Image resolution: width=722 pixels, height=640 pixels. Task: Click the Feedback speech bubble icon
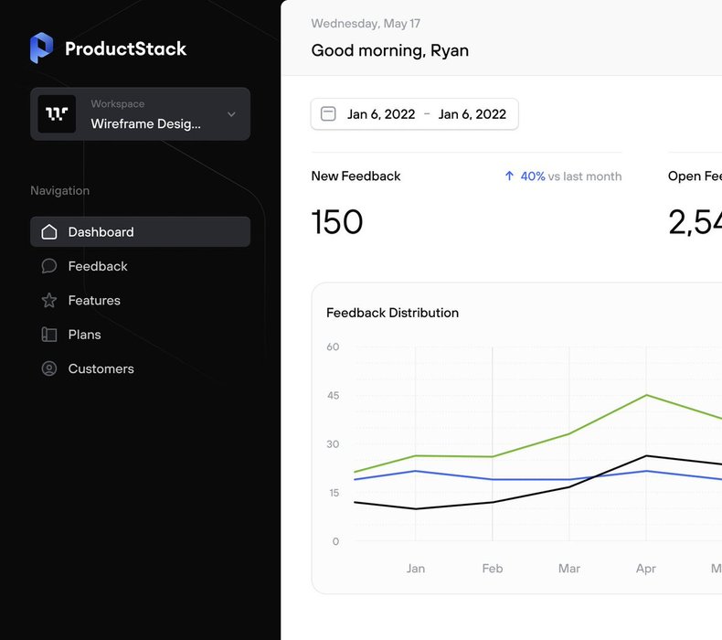(49, 266)
